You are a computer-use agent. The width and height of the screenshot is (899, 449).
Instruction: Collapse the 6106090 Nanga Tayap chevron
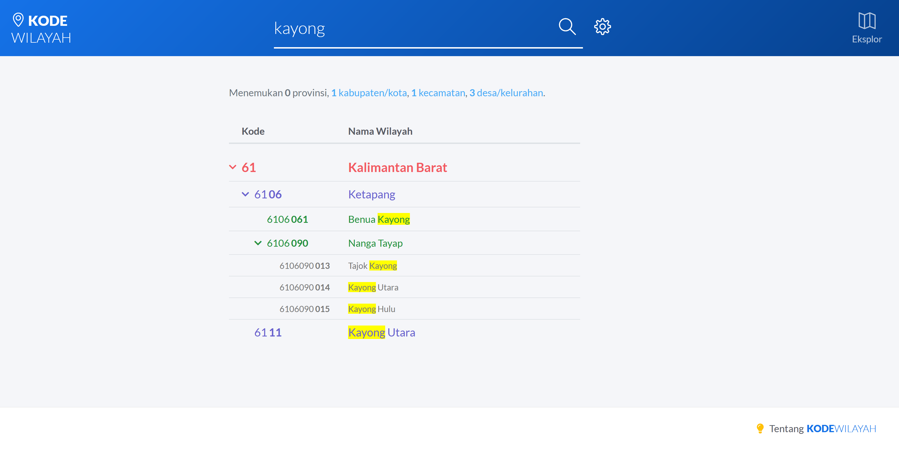(x=258, y=243)
